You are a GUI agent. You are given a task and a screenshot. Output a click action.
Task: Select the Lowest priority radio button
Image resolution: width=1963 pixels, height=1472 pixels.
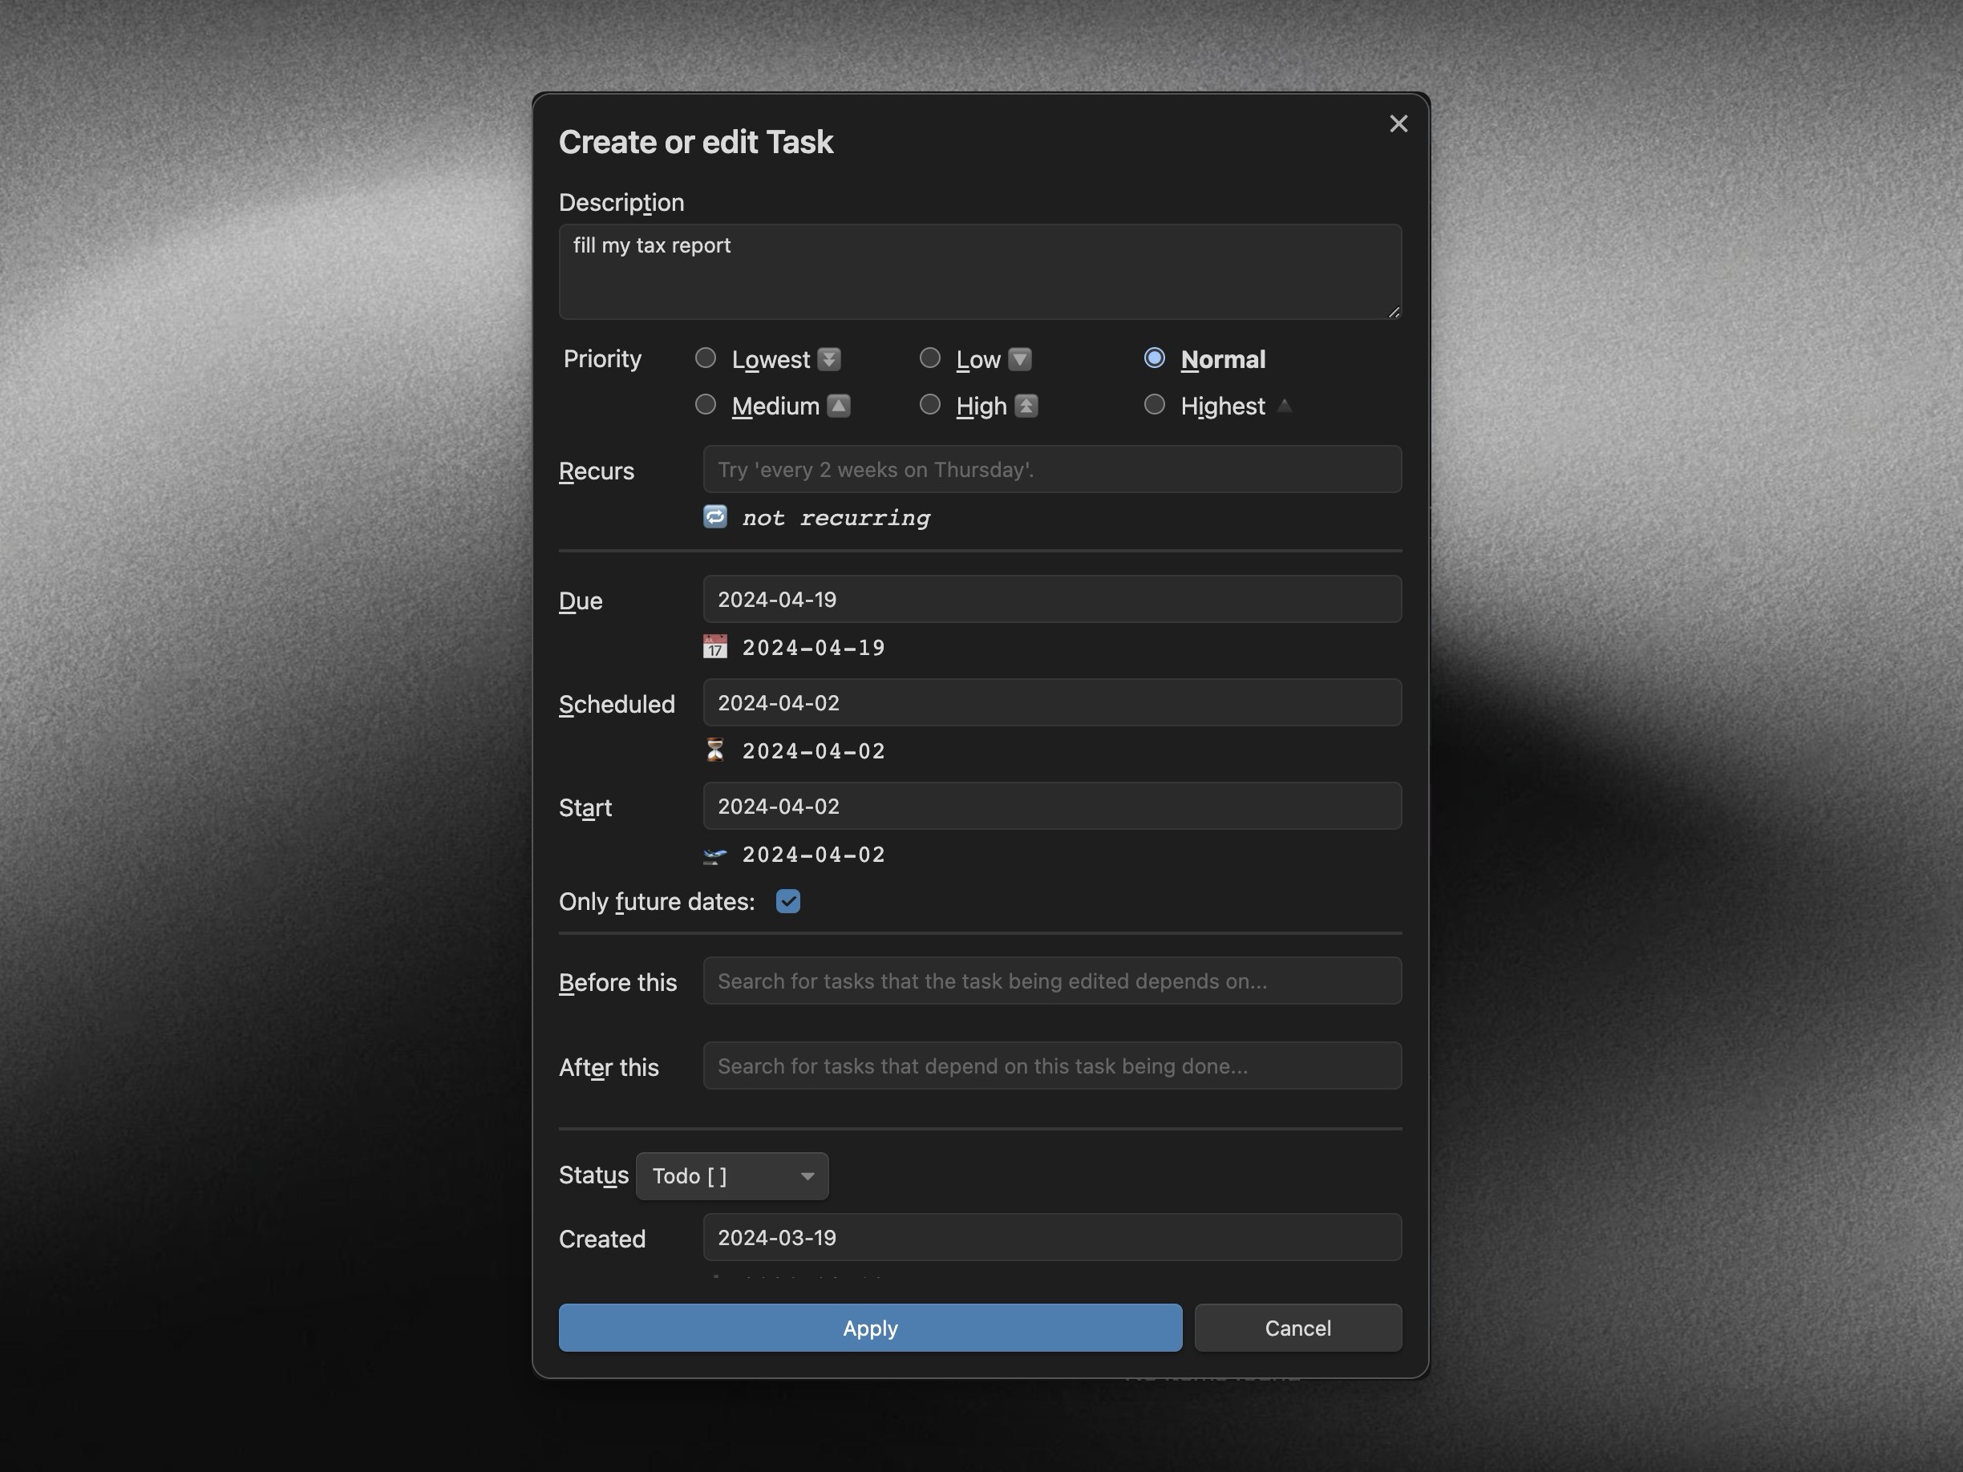click(x=706, y=358)
